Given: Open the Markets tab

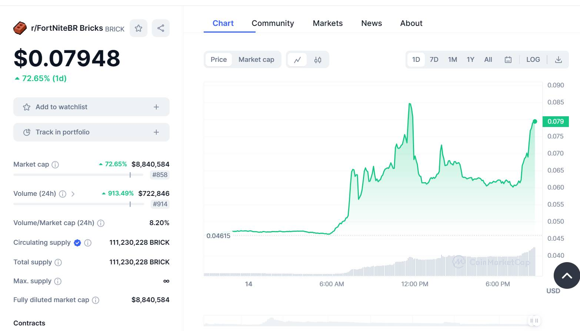Looking at the screenshot, I should click(x=328, y=23).
